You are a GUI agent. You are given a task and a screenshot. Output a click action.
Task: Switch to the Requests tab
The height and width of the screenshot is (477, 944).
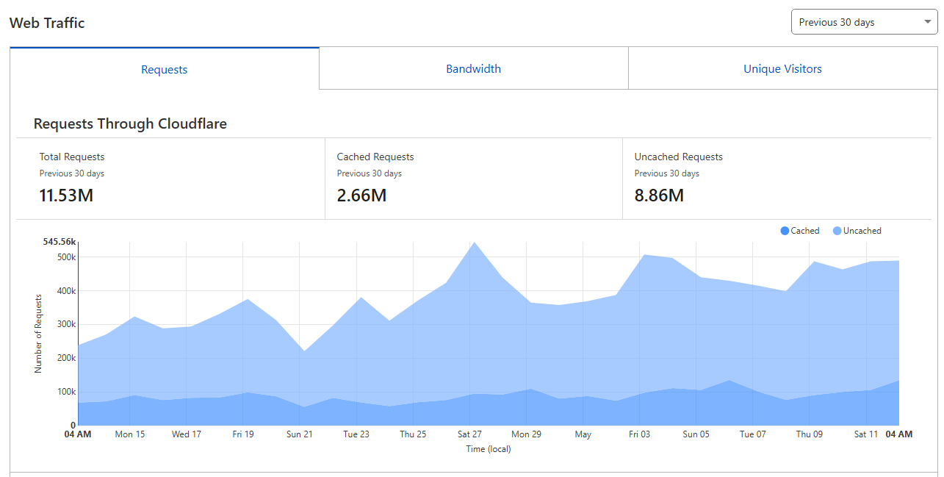165,69
